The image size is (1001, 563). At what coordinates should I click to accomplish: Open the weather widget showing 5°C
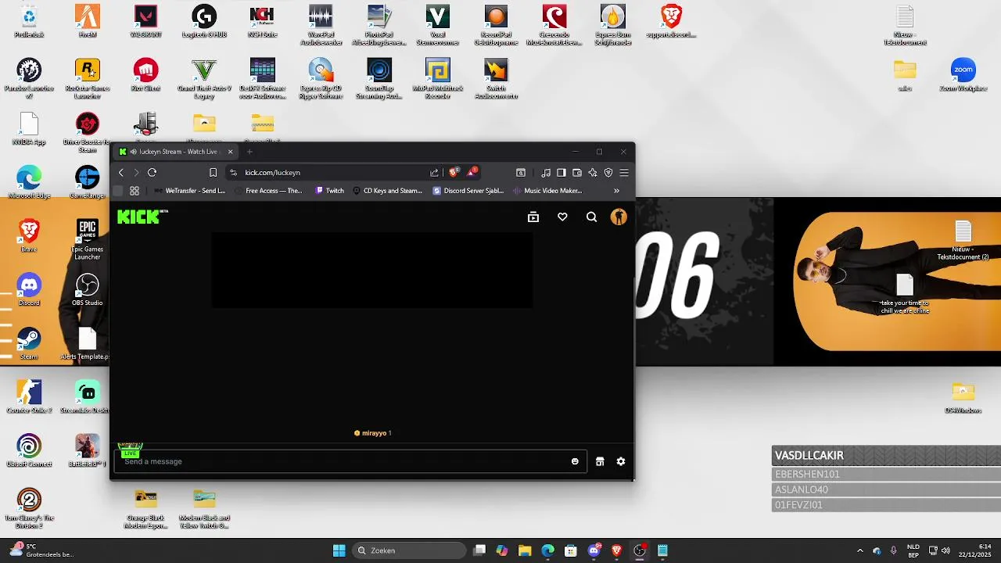click(41, 550)
